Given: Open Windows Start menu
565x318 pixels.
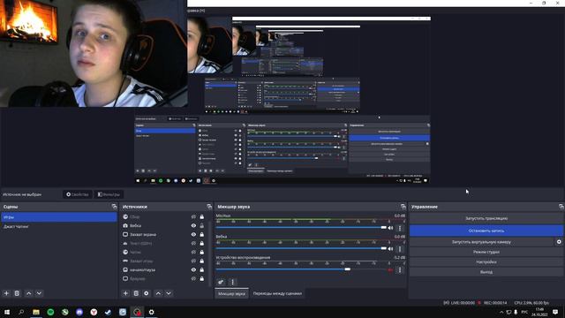Looking at the screenshot, I should point(7,312).
